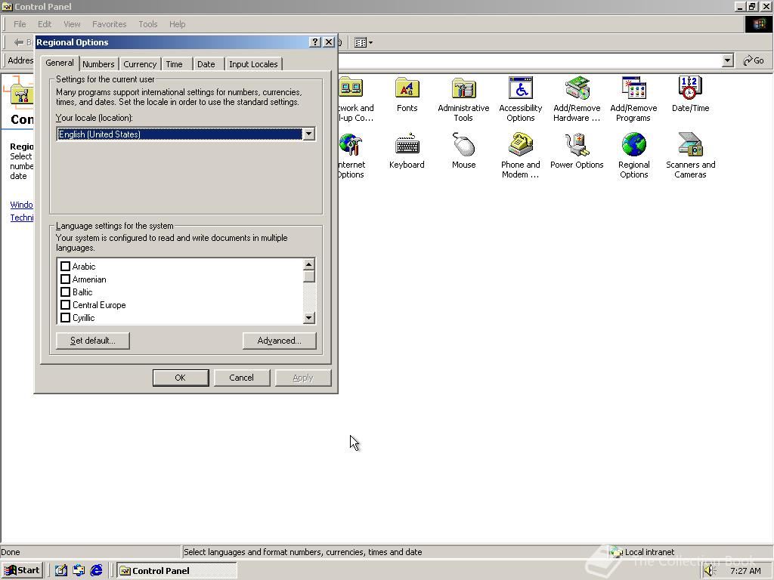Click the Show Desktop quick launch icon
The width and height of the screenshot is (774, 580).
tap(60, 571)
